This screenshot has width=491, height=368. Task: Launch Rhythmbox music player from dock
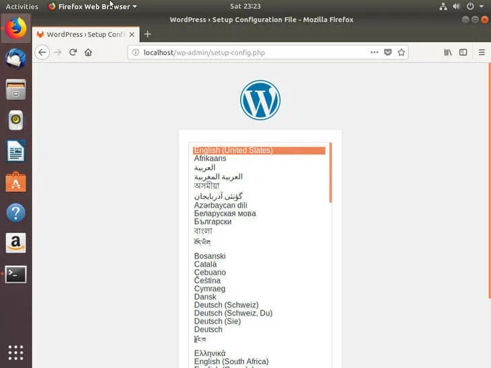pyautogui.click(x=15, y=120)
